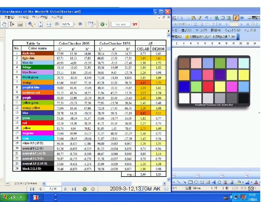This screenshot has height=202, width=270.
Task: Open the Fill Color dropdown arrow in Word
Action: pos(243,182)
